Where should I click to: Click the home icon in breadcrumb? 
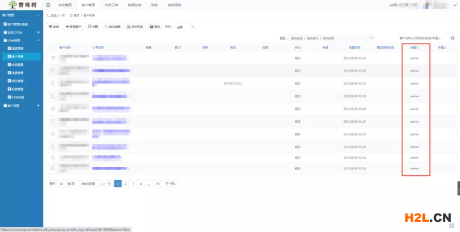point(71,15)
